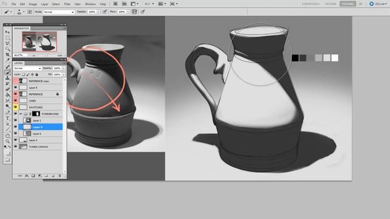Click the black swatch on canvas

click(295, 58)
